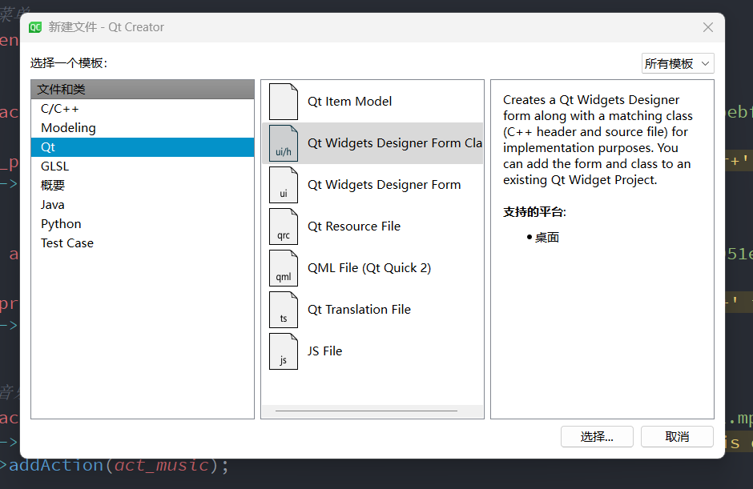Click the Qt Creator logo in title bar

pyautogui.click(x=35, y=27)
